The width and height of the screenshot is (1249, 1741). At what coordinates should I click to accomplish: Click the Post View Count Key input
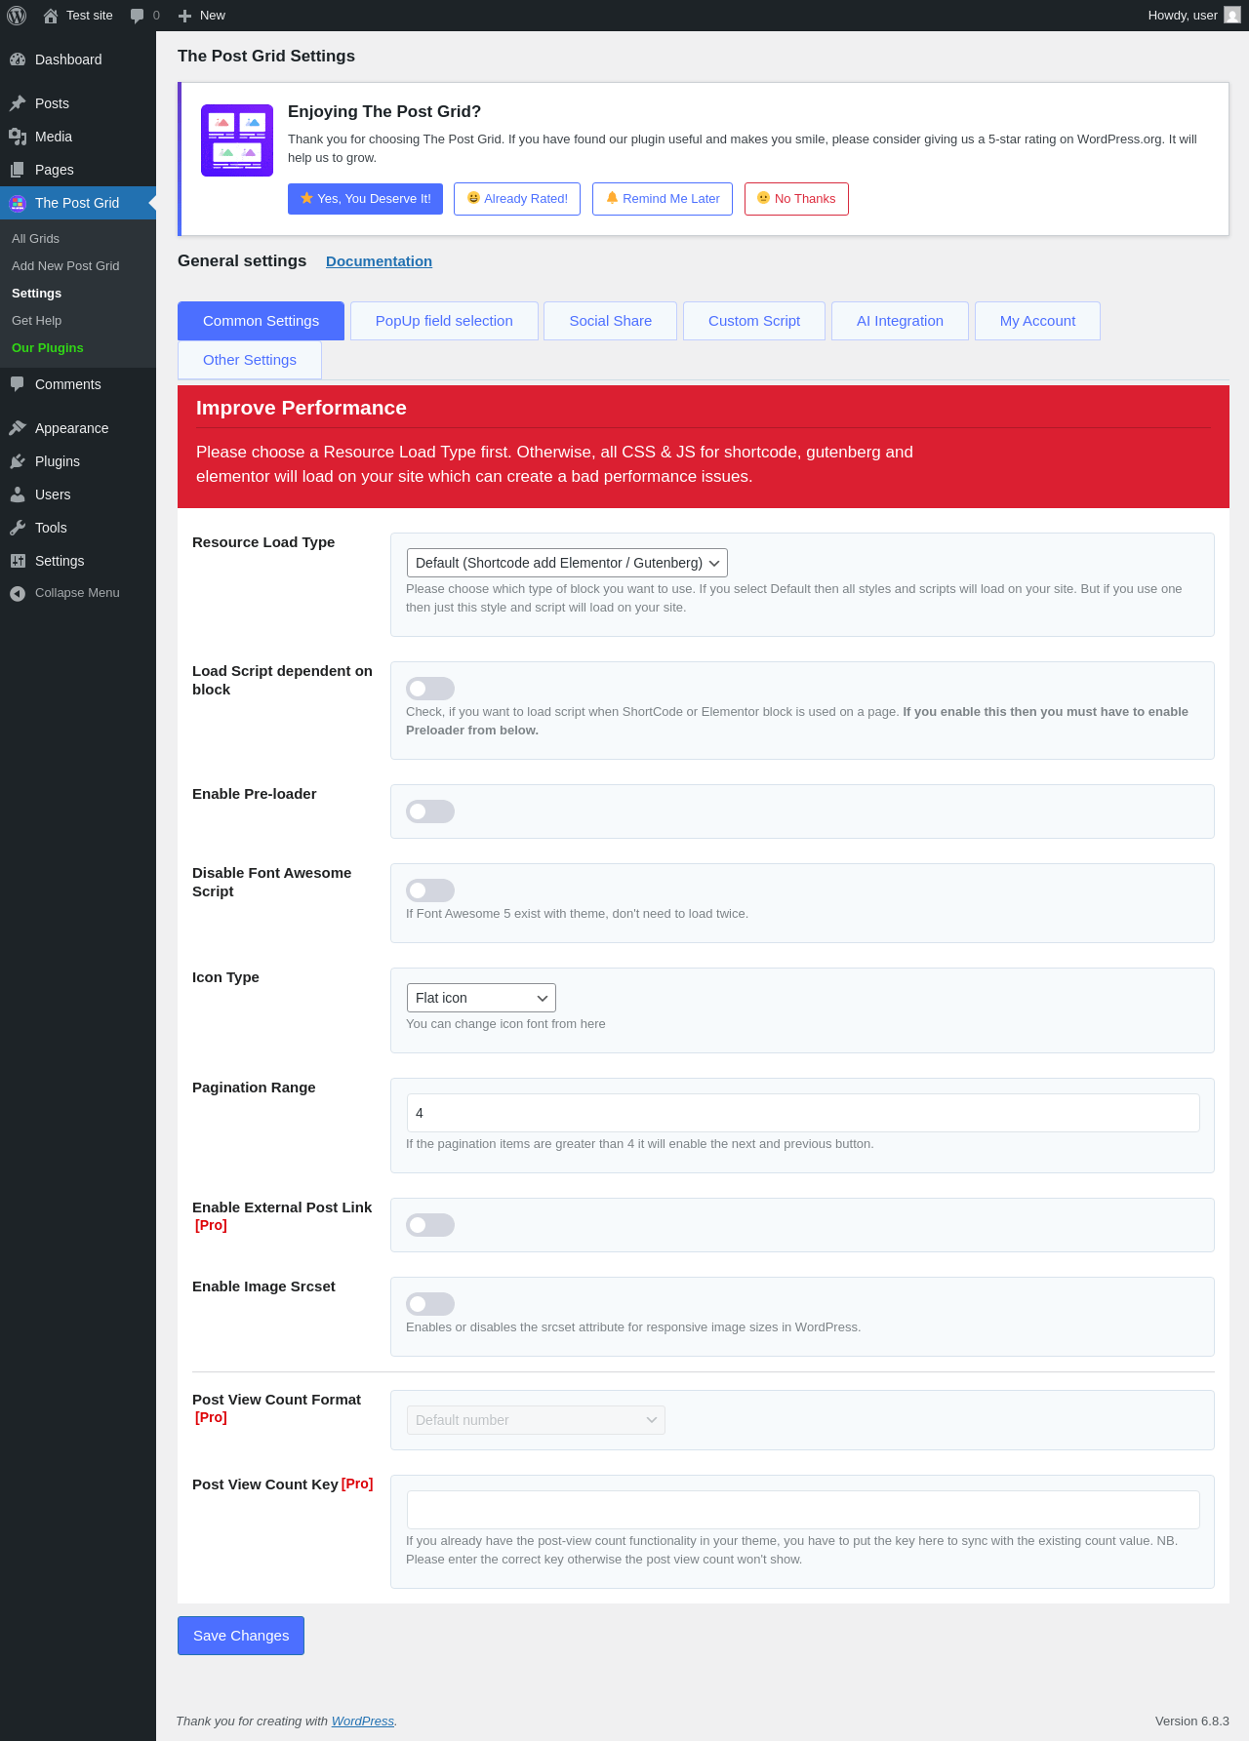(x=803, y=1510)
